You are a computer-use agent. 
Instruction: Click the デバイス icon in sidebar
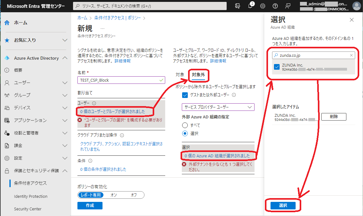tap(7, 108)
